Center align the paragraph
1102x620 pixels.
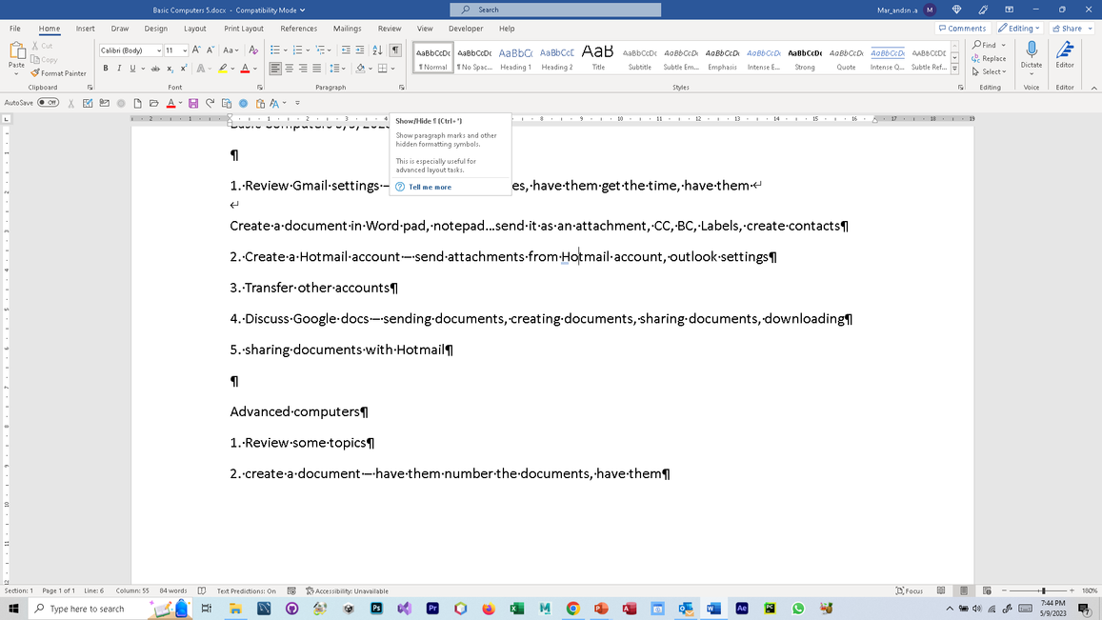click(x=289, y=69)
